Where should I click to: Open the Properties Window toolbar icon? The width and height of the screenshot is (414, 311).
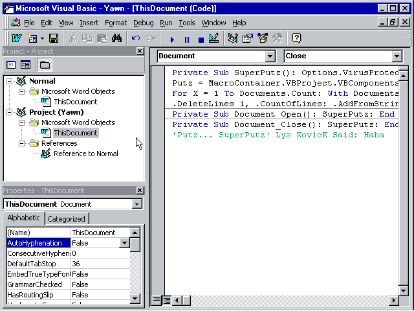[x=248, y=39]
